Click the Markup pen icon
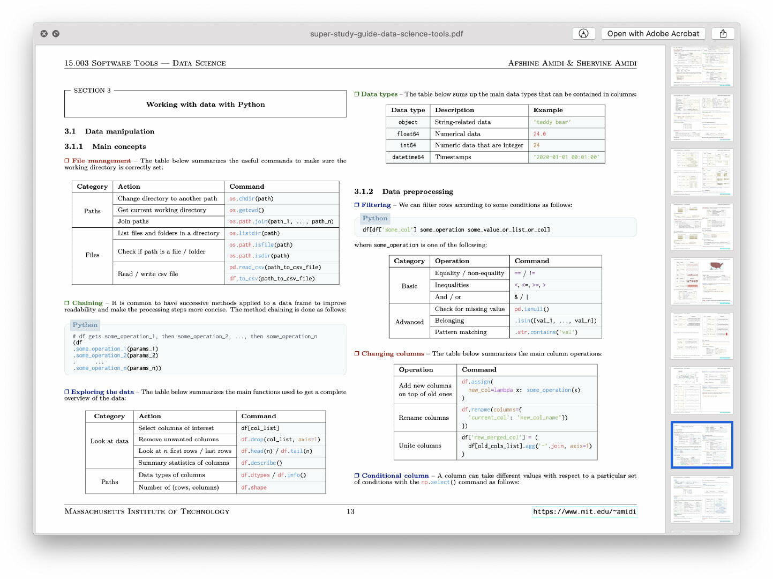The width and height of the screenshot is (773, 579). [584, 34]
